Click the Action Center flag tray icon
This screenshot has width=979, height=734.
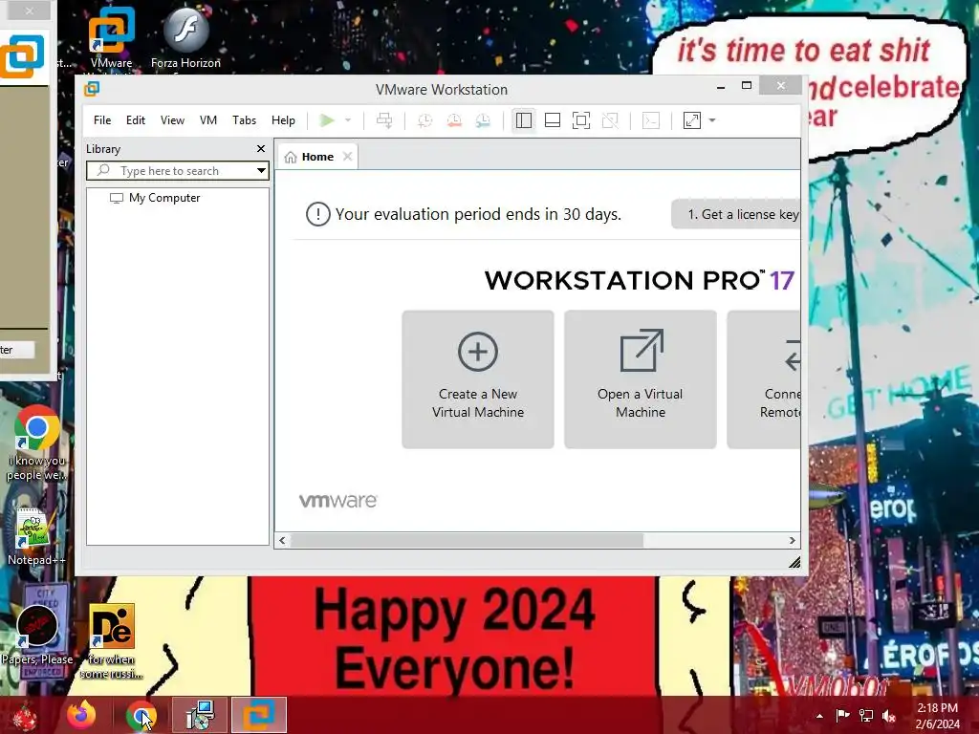(x=842, y=716)
